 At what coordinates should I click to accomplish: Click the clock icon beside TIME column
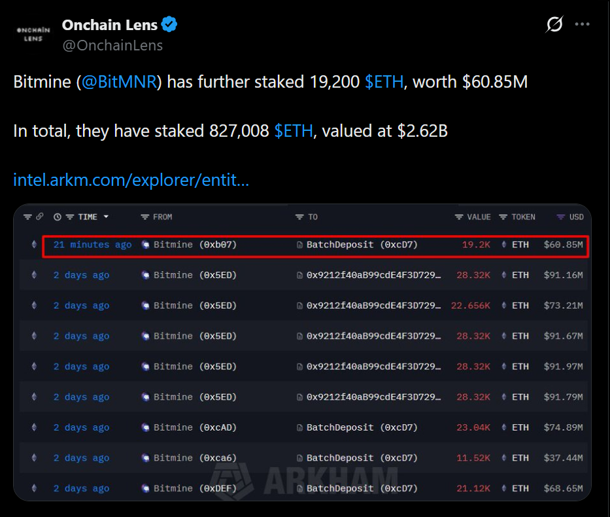[58, 217]
